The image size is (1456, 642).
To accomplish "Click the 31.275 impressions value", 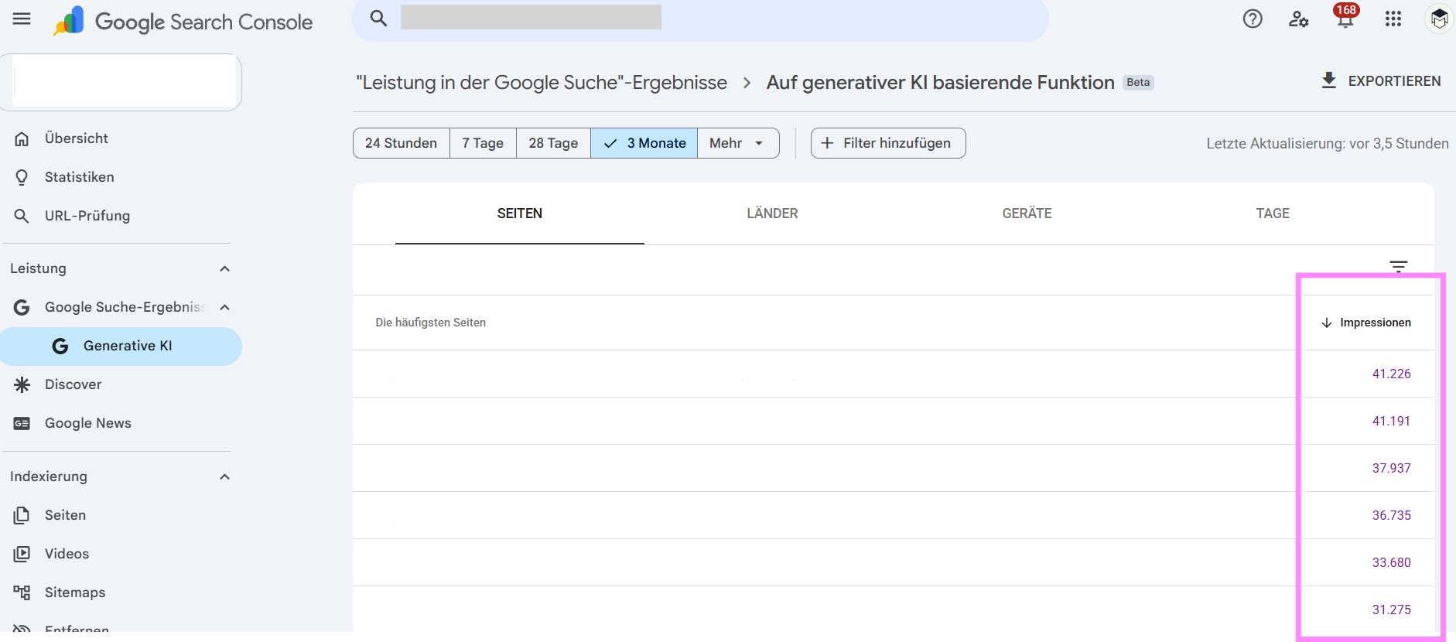I will 1391,610.
